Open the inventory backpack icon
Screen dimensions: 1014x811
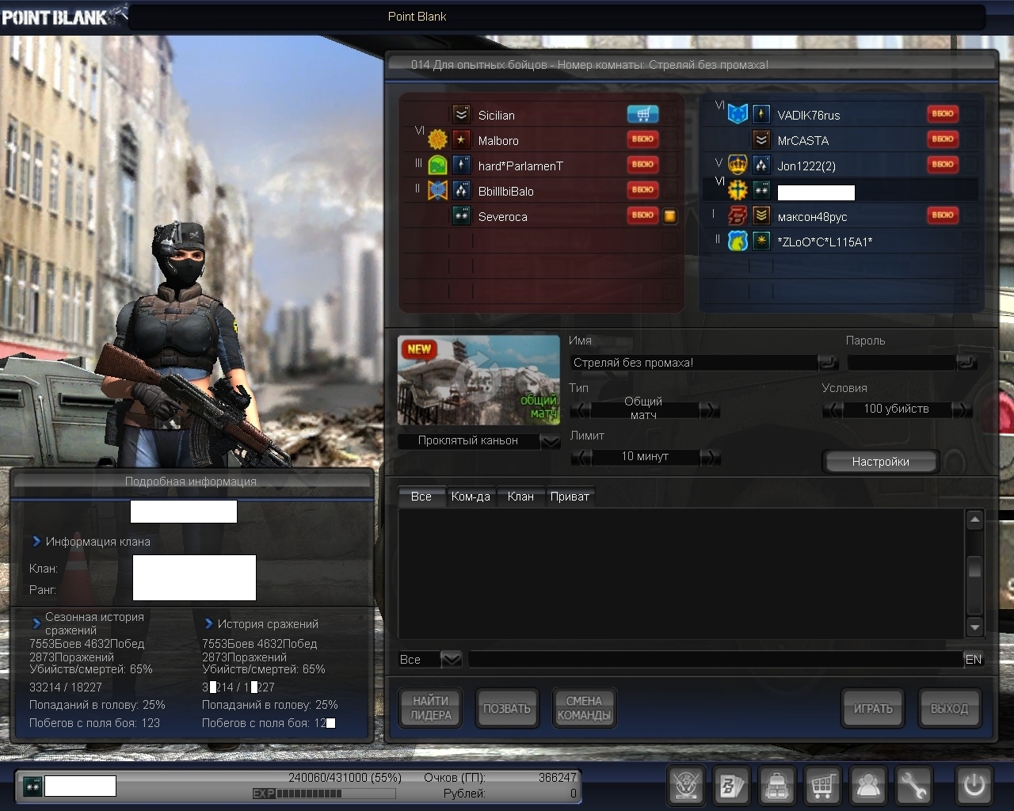777,786
